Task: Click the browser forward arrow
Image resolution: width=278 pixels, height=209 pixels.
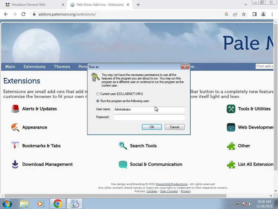Action: pyautogui.click(x=15, y=14)
